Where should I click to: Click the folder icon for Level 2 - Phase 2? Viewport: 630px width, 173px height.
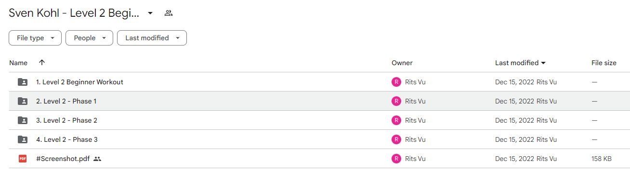click(23, 120)
